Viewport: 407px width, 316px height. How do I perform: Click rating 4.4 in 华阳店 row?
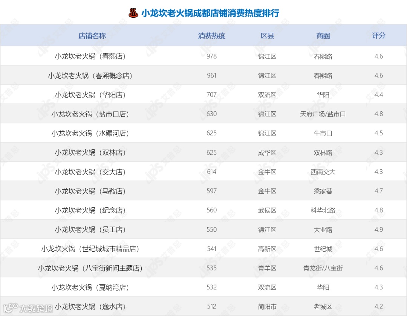click(379, 94)
